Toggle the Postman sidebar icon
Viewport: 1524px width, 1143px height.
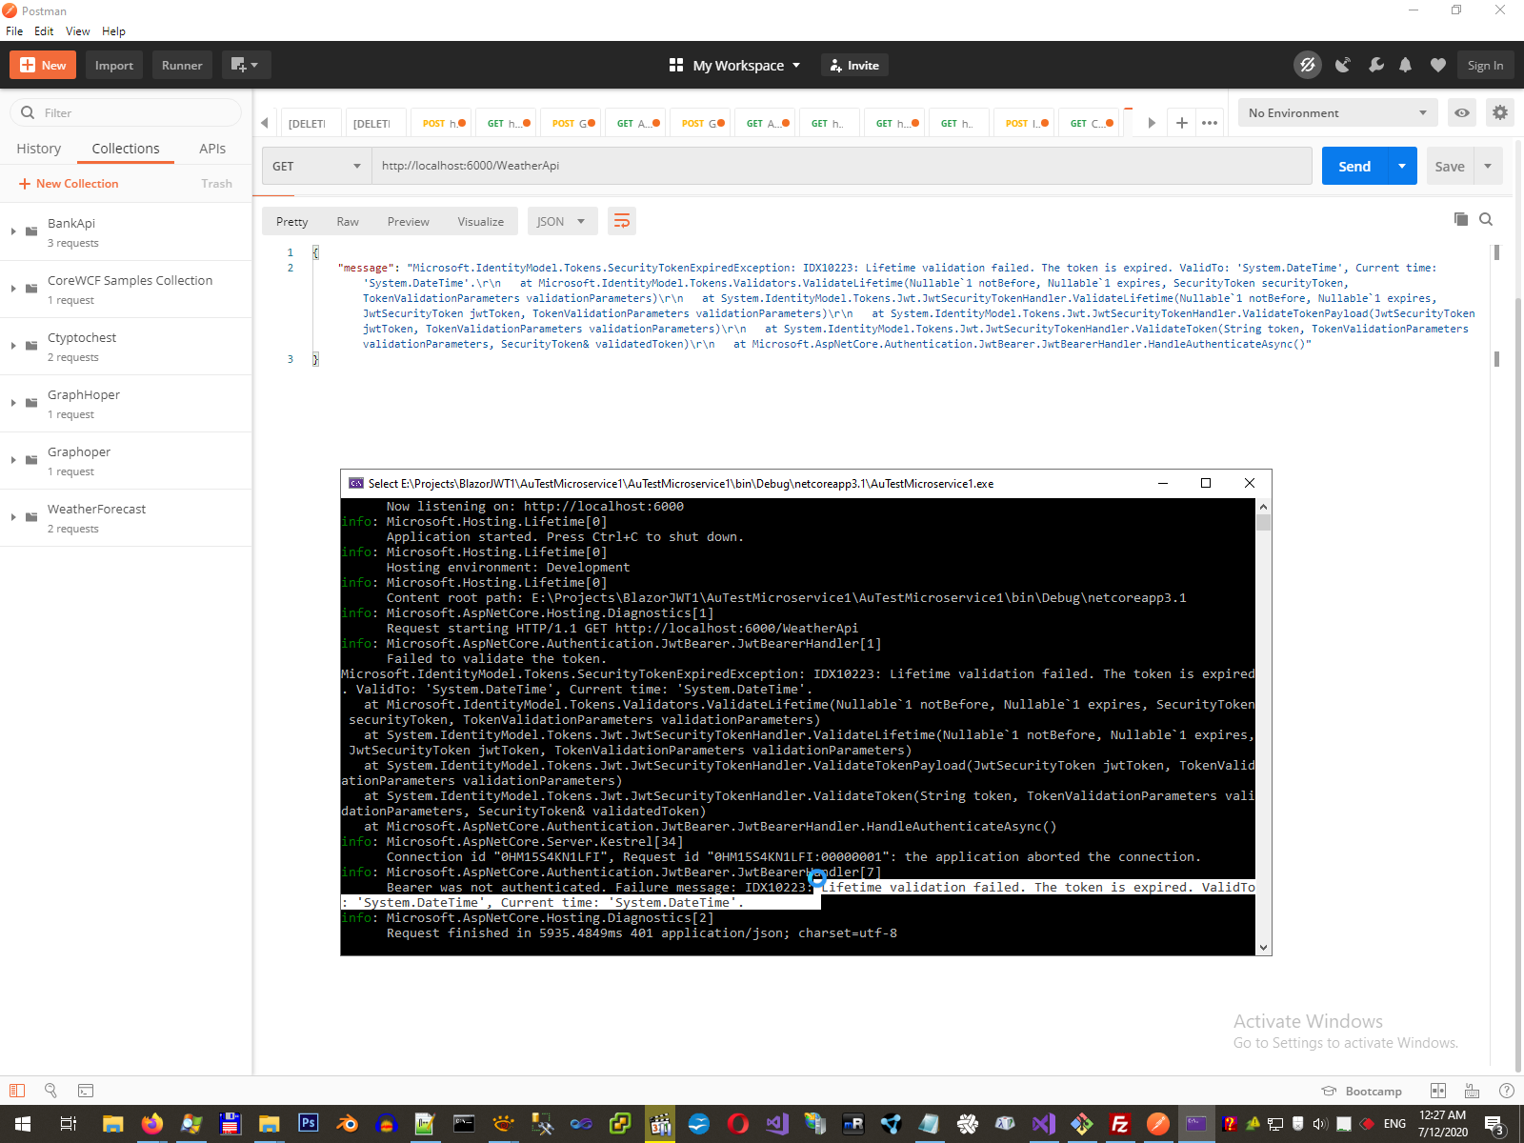click(17, 1091)
